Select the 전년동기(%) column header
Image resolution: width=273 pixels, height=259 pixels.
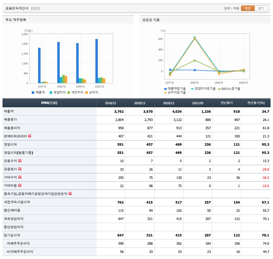(256, 103)
